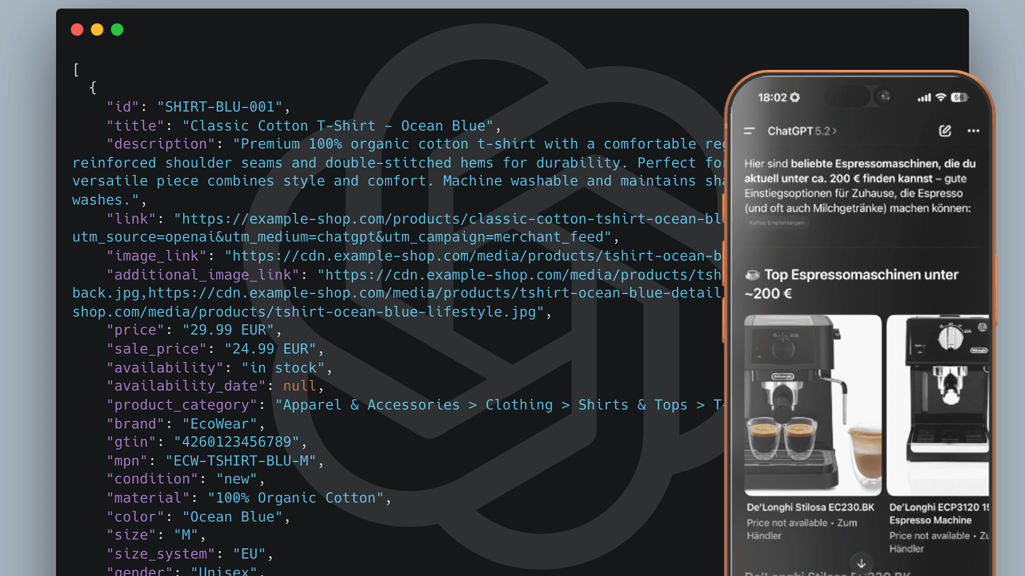Viewport: 1025px width, 576px height.
Task: Expand the ChatGPT 5.2 model selector
Action: click(802, 131)
